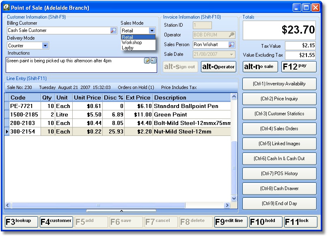The width and height of the screenshot is (328, 237).
Task: Click the instructions card icon at far right
Action: (153, 61)
